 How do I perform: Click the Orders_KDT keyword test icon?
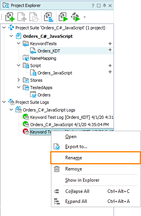(x=33, y=51)
